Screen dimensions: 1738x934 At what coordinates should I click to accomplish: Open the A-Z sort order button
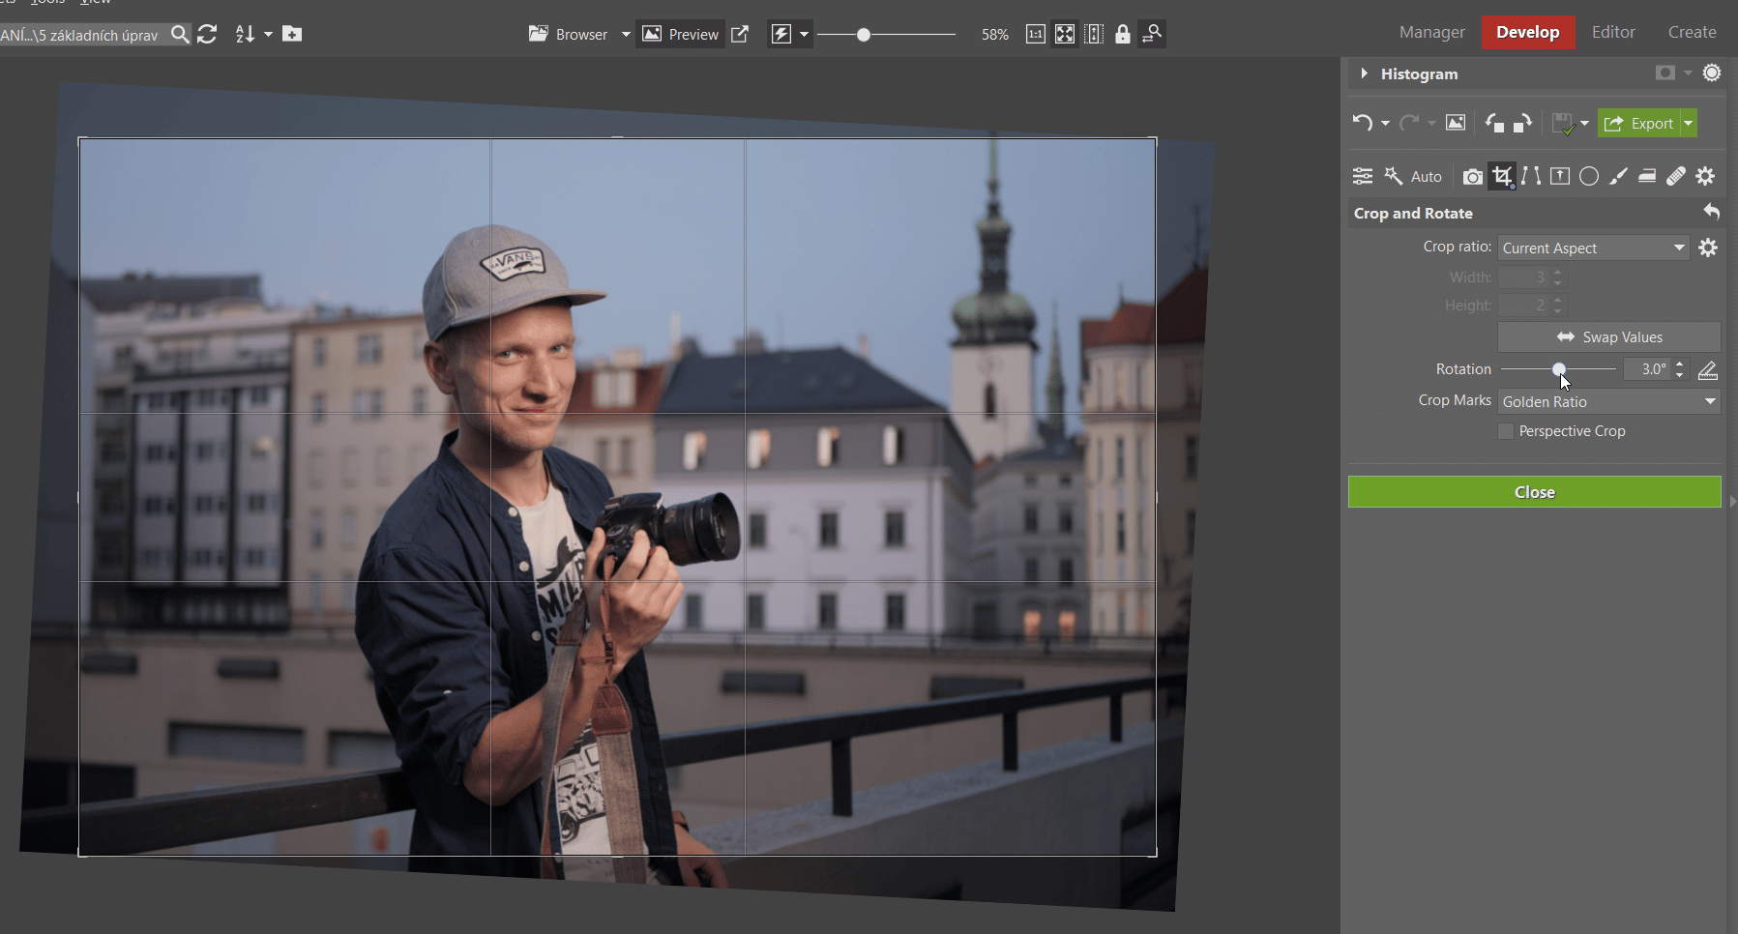click(245, 35)
